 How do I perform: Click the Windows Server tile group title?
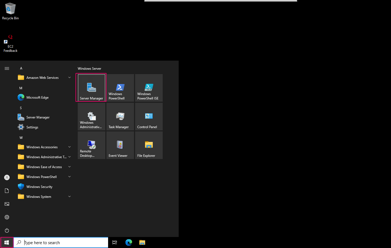coord(89,69)
